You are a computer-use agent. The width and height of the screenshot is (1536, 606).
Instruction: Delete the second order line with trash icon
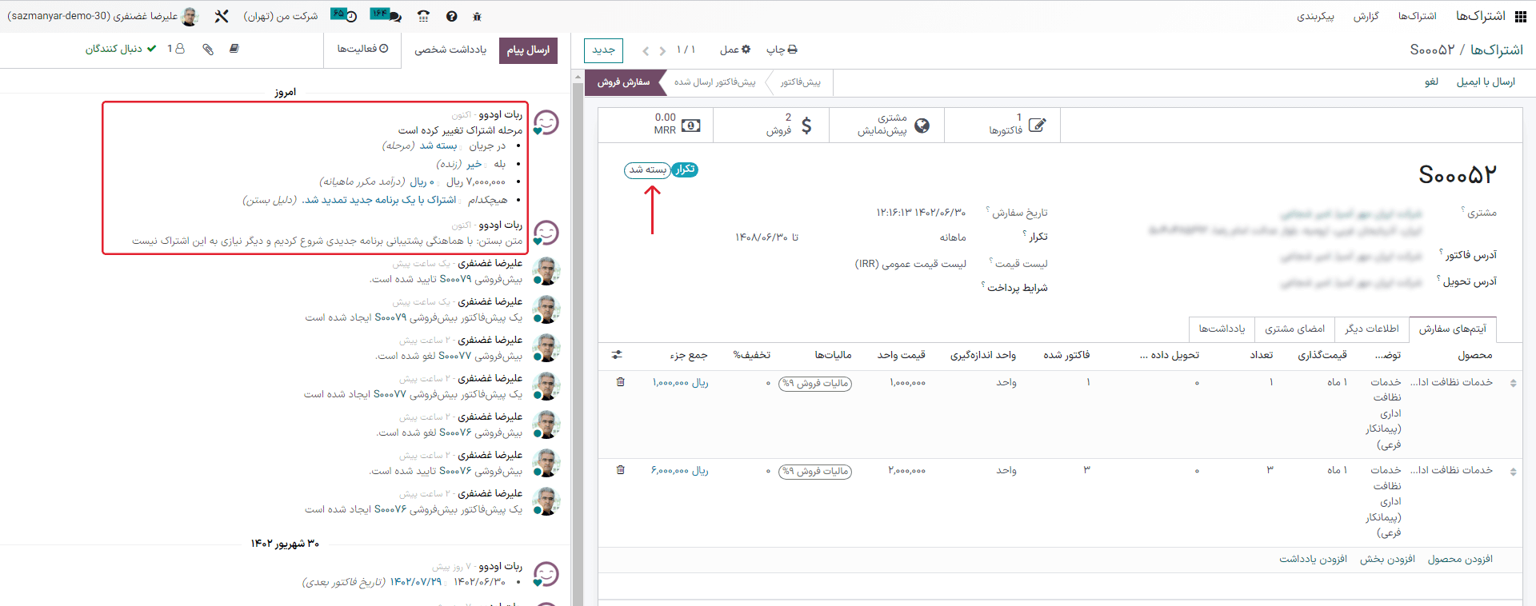[621, 470]
